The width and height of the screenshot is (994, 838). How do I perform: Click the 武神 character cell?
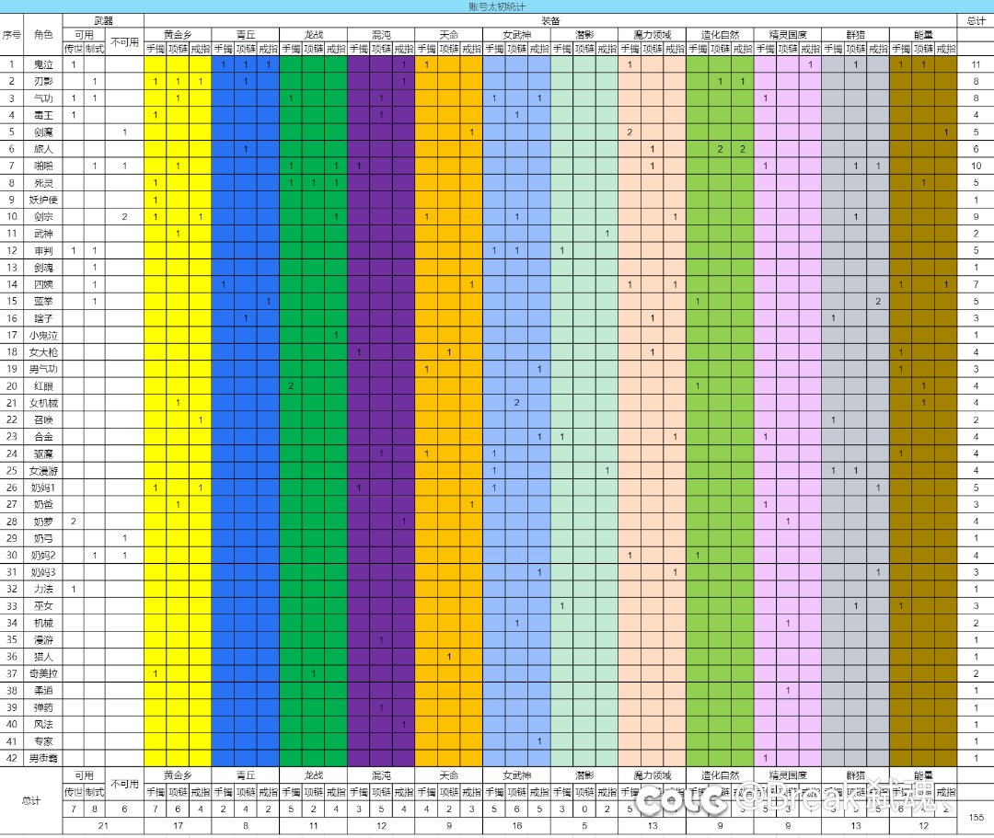click(x=43, y=234)
